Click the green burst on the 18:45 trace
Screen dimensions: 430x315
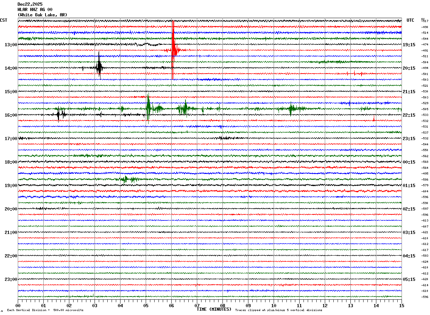125,179
